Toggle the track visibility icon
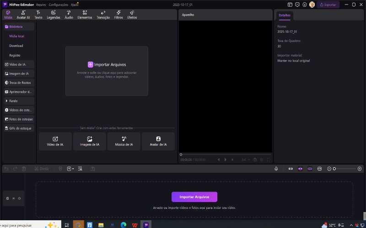 pos(14,198)
